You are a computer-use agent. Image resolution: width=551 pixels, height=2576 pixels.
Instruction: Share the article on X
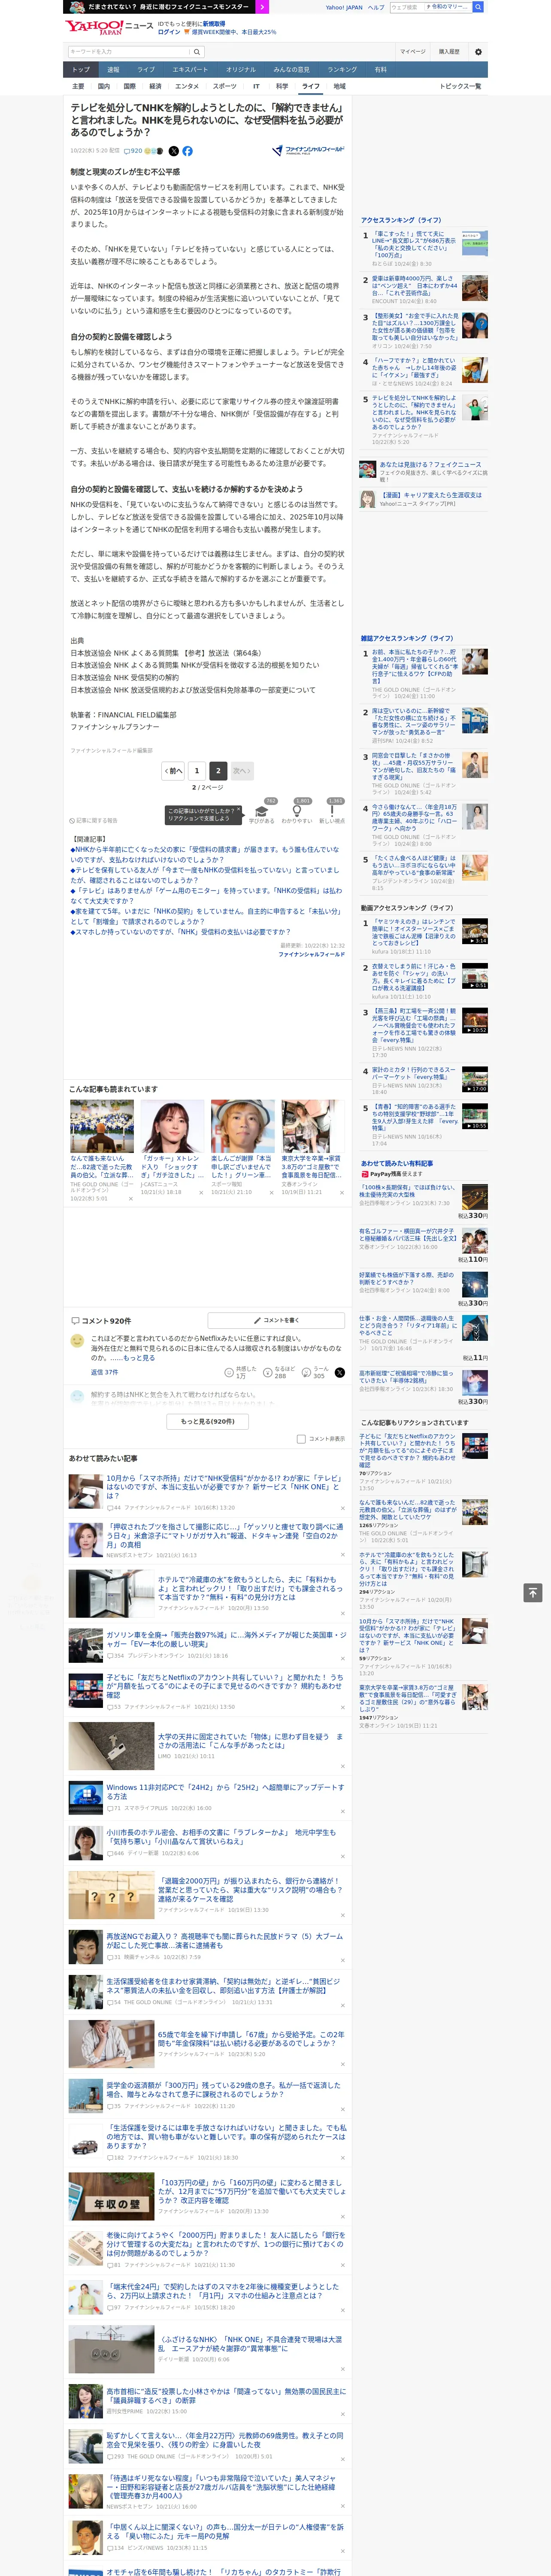coord(174,151)
